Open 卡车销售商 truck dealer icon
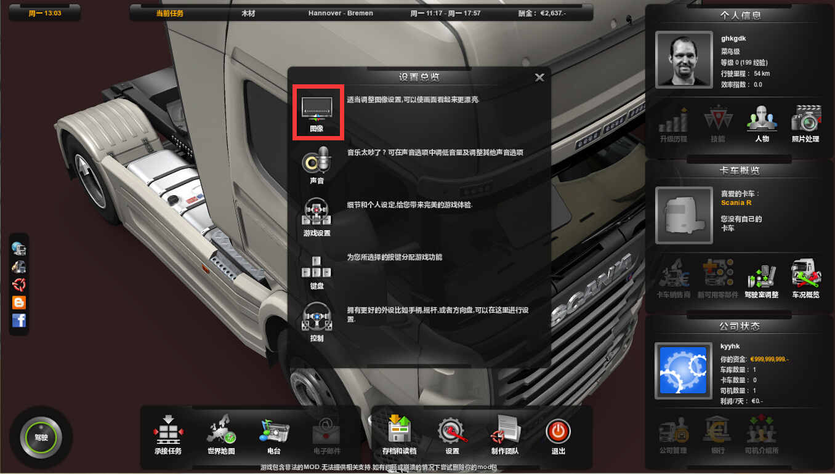 (x=673, y=279)
